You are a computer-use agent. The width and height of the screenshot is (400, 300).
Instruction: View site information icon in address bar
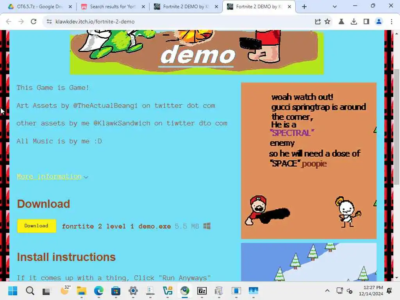point(49,22)
